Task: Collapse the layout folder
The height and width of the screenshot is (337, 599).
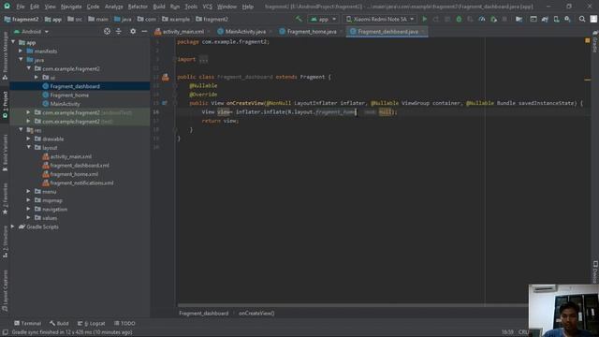Action: point(29,148)
